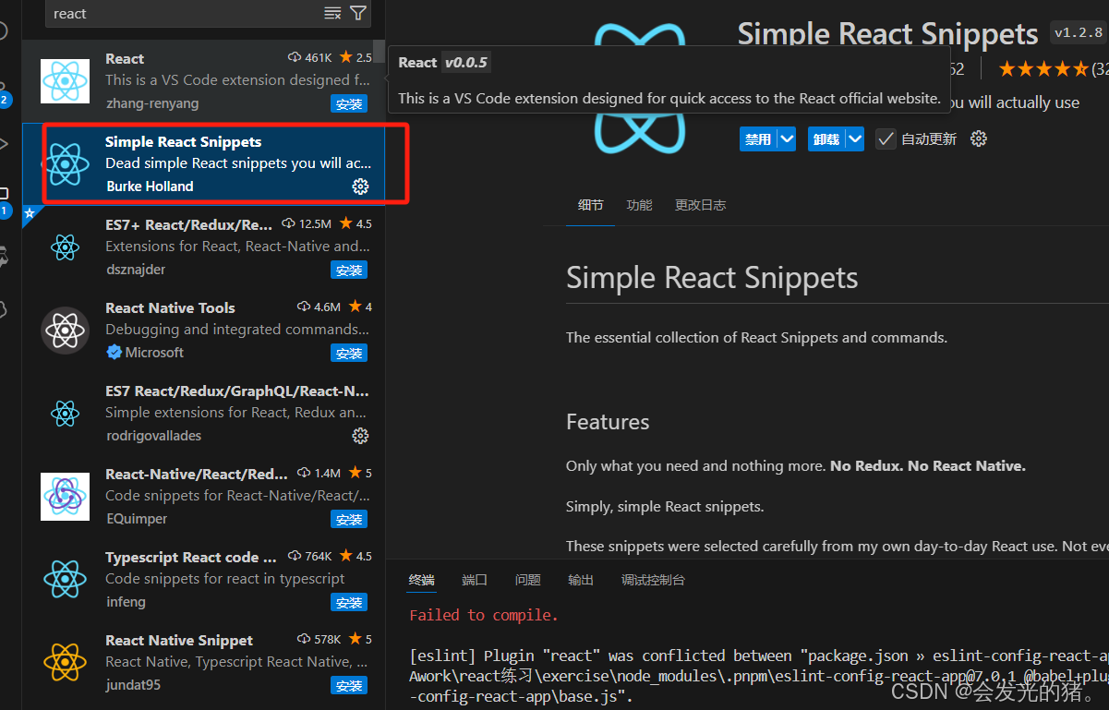Select the React Native Snippet list entry

204,663
